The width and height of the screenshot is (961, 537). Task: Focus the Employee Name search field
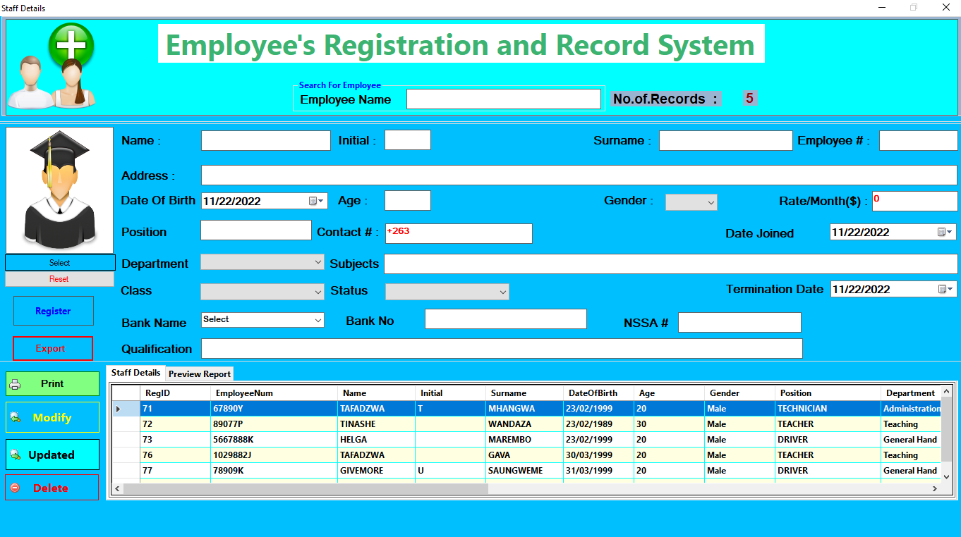click(504, 99)
